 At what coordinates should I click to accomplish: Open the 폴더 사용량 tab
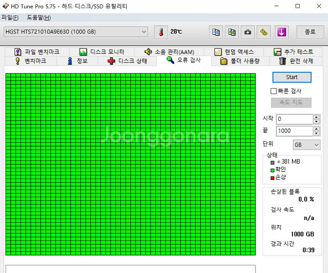240,61
